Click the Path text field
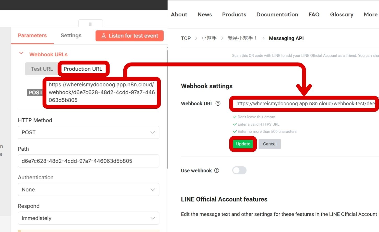The image size is (379, 232). 88,161
